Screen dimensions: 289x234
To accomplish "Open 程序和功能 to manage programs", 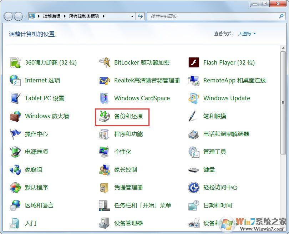I will tap(128, 134).
